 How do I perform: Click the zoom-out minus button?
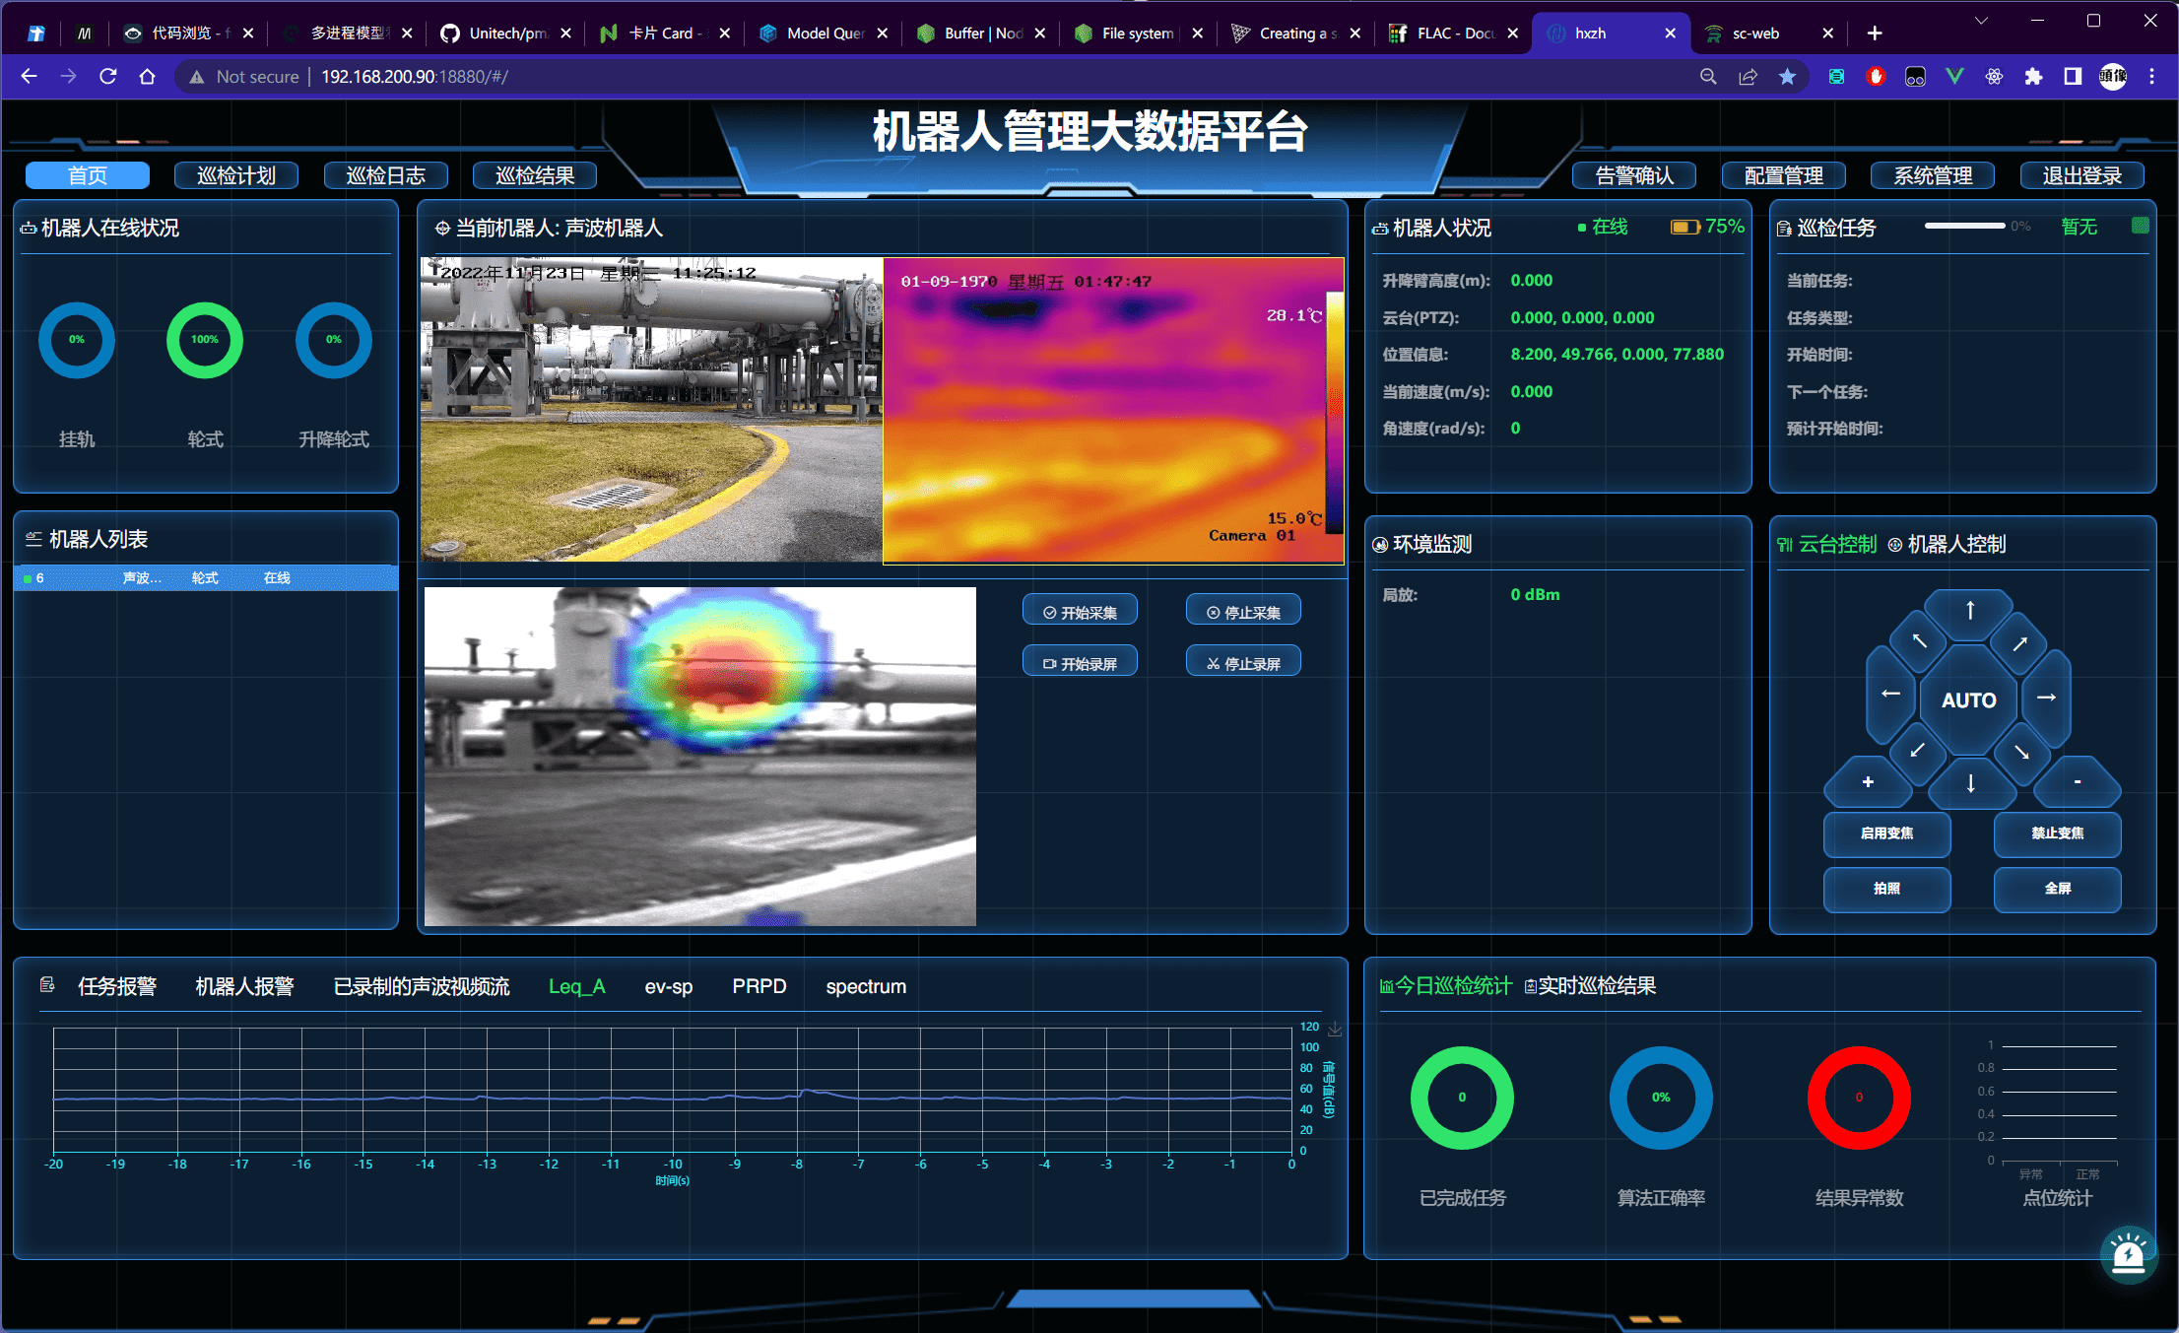pos(2077,782)
